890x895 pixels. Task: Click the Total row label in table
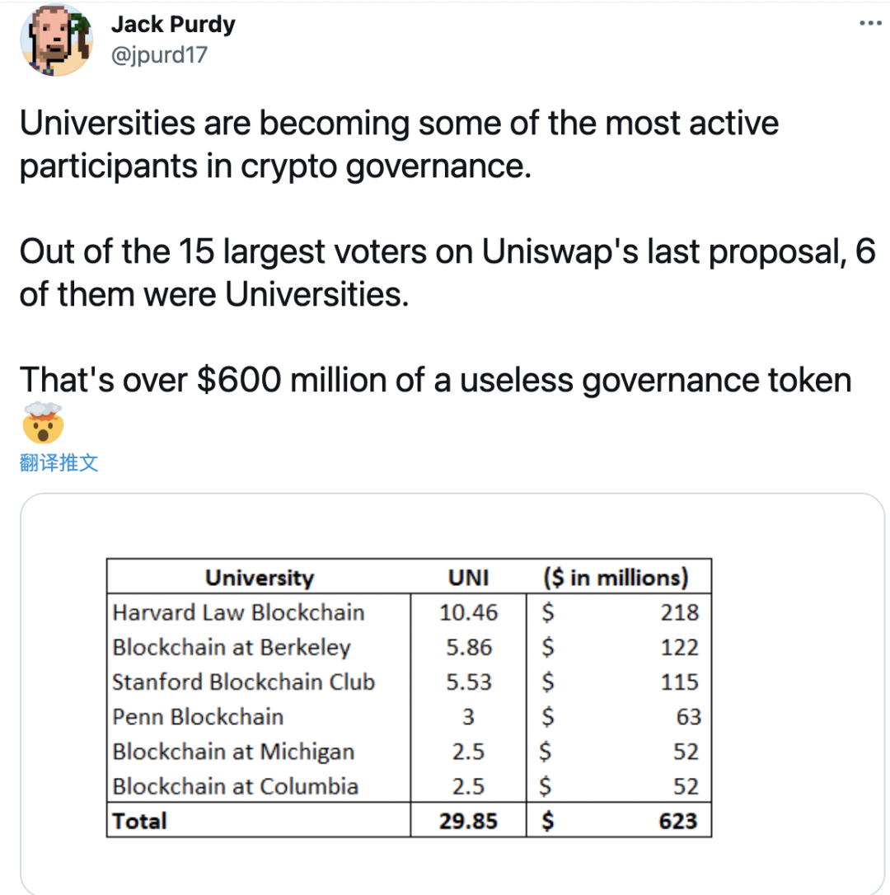[140, 821]
